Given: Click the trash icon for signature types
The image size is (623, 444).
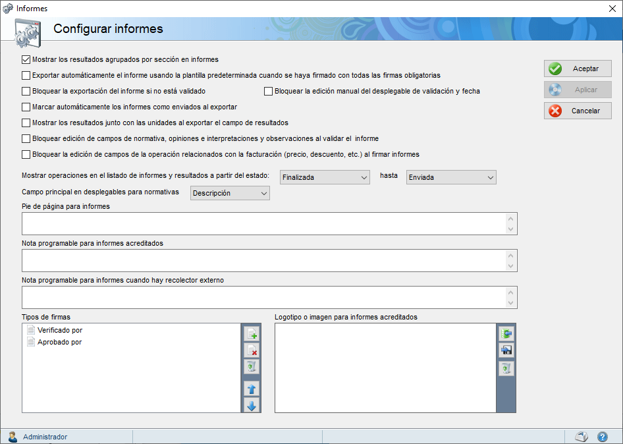Looking at the screenshot, I should pos(252,367).
